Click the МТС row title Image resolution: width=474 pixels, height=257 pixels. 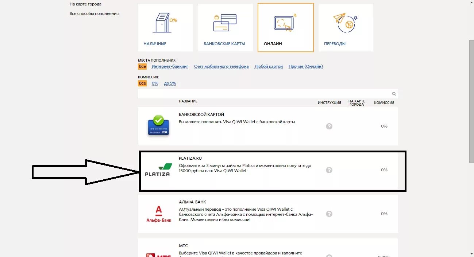(183, 246)
